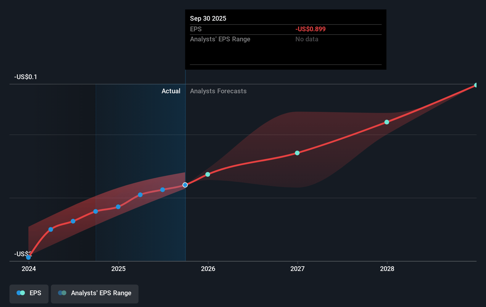Click the 2025 x-axis label

(x=118, y=269)
